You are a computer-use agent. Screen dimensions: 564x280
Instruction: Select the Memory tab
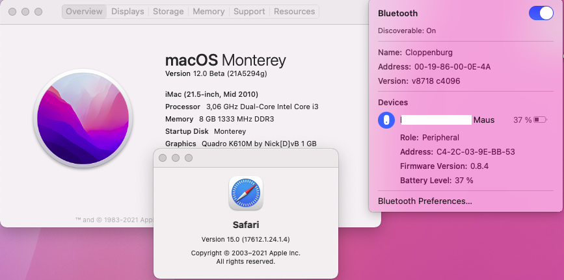[x=209, y=12]
